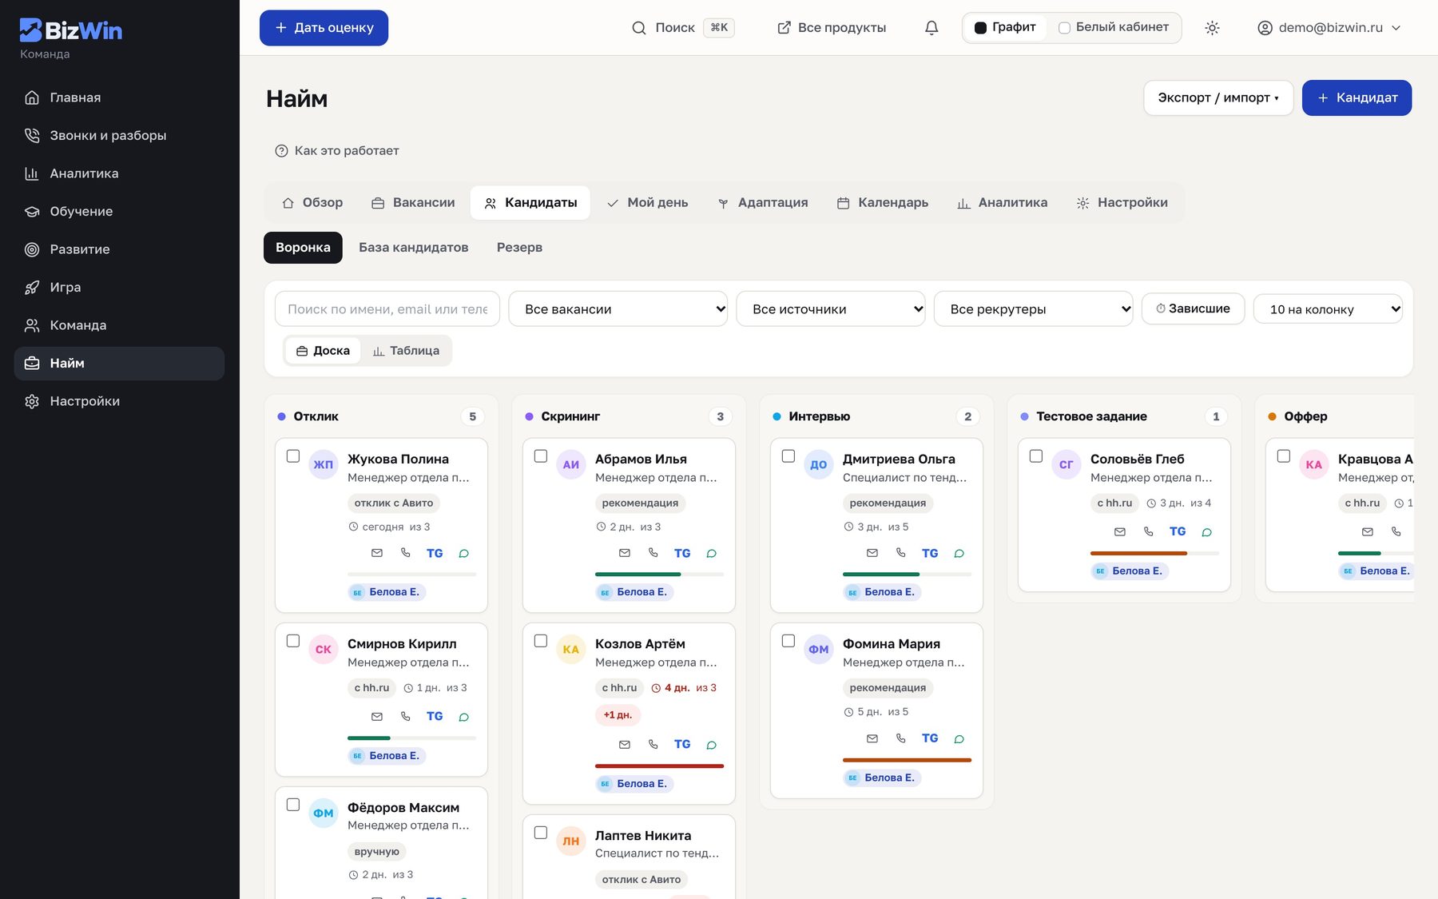1438x899 pixels.
Task: Click the Дать оценку button
Action: click(x=324, y=28)
